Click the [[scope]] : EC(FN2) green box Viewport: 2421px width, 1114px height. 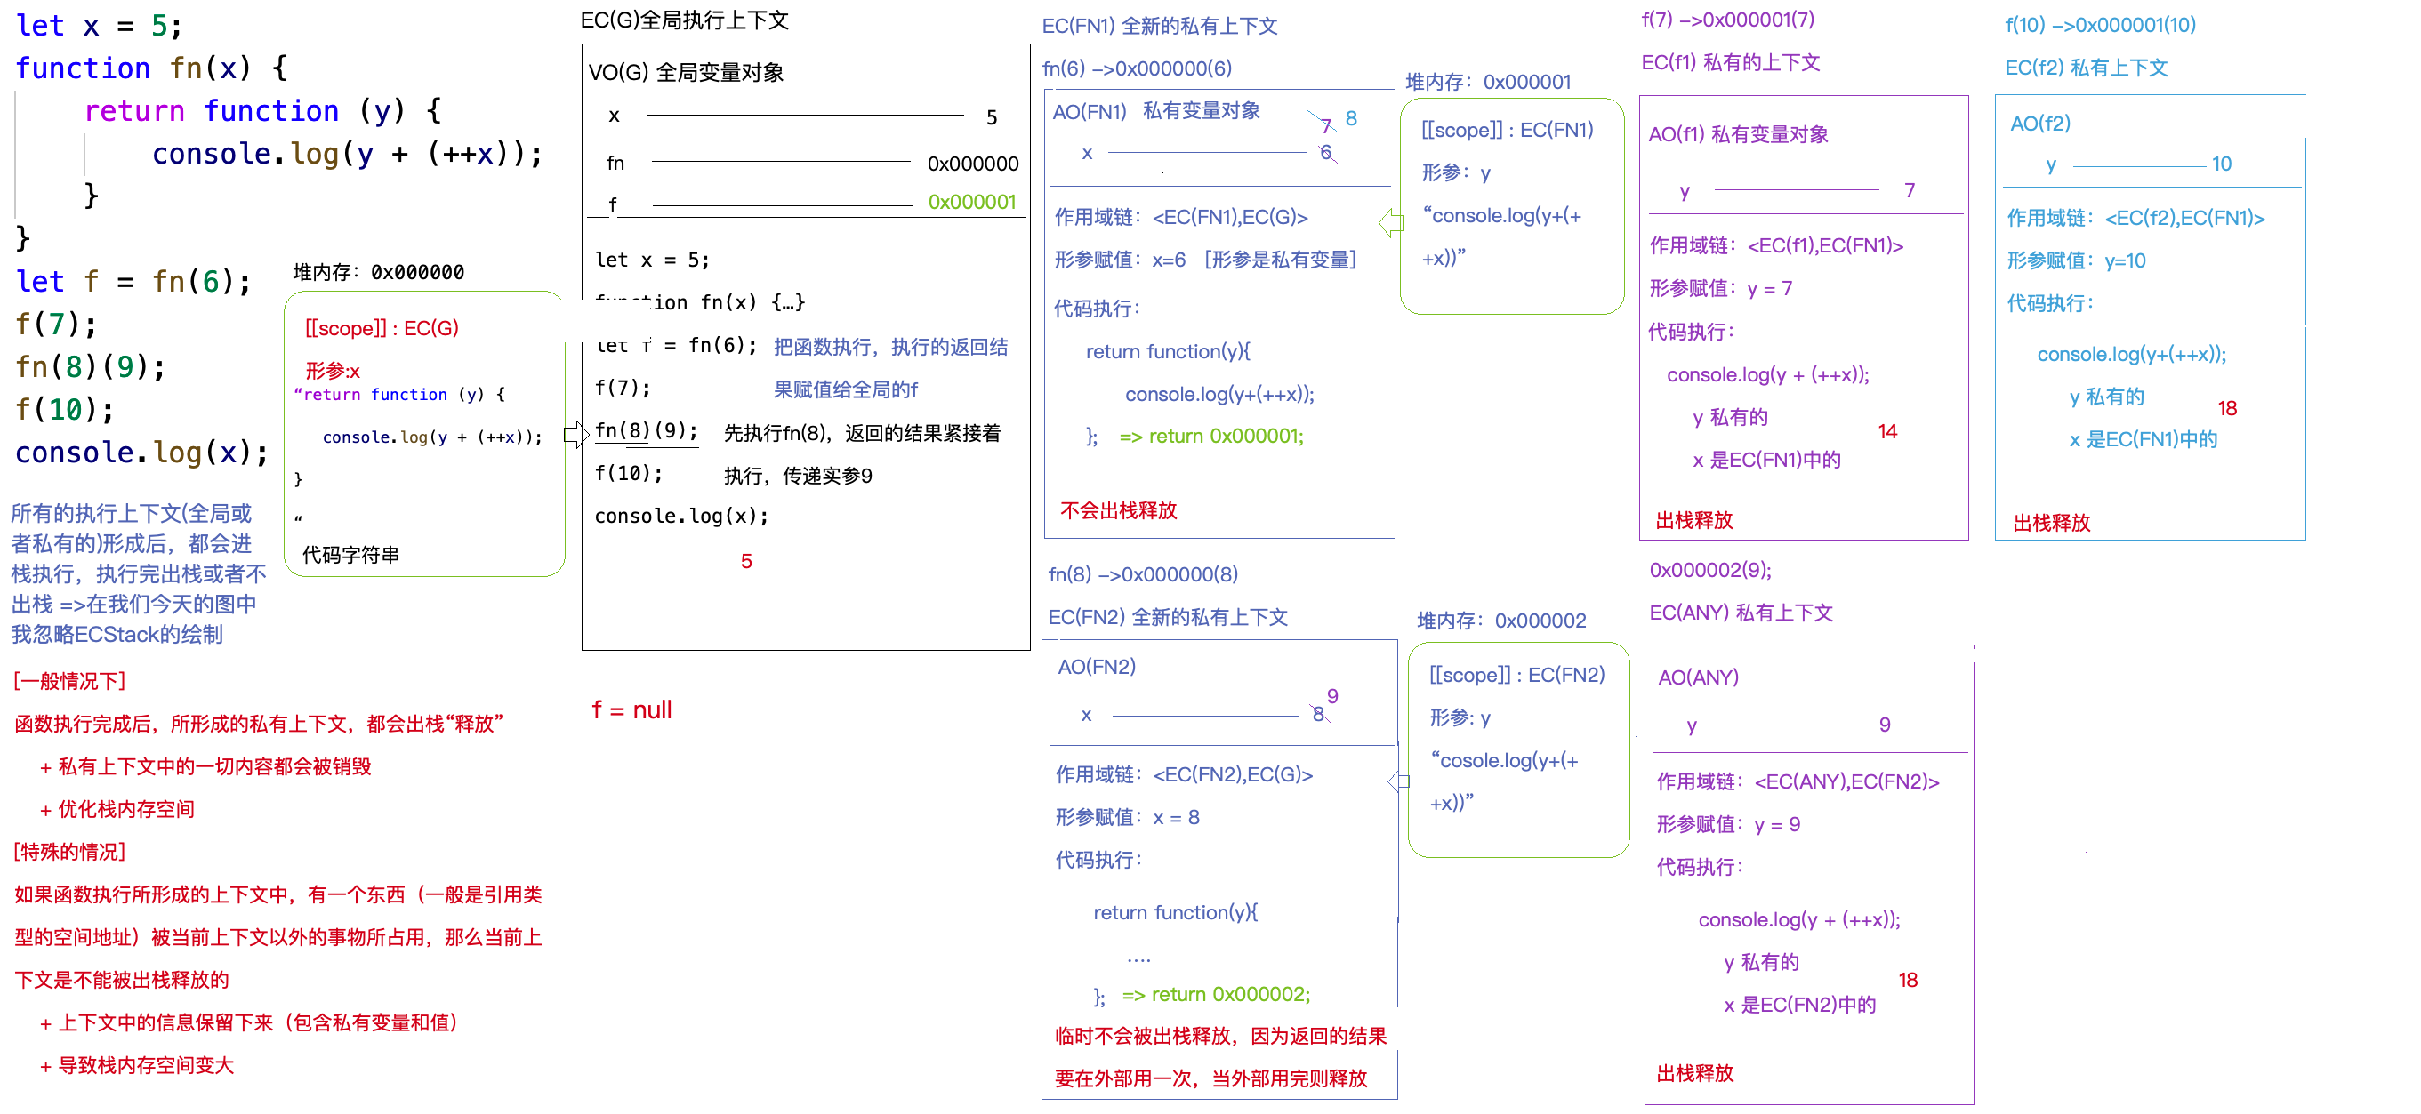(1516, 675)
